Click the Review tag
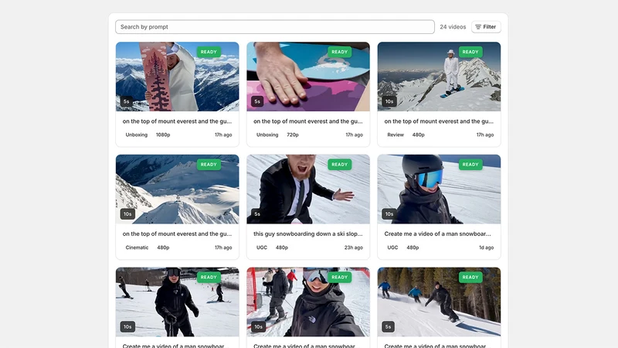 pyautogui.click(x=396, y=135)
